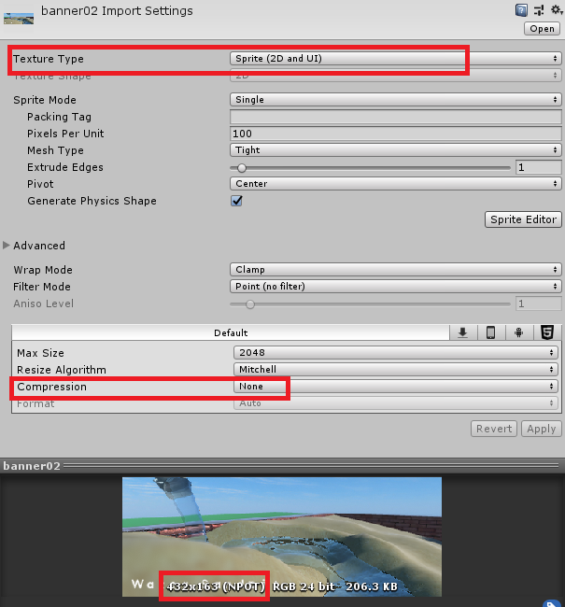565x607 pixels.
Task: Click the asset label tag icon
Action: point(553,603)
